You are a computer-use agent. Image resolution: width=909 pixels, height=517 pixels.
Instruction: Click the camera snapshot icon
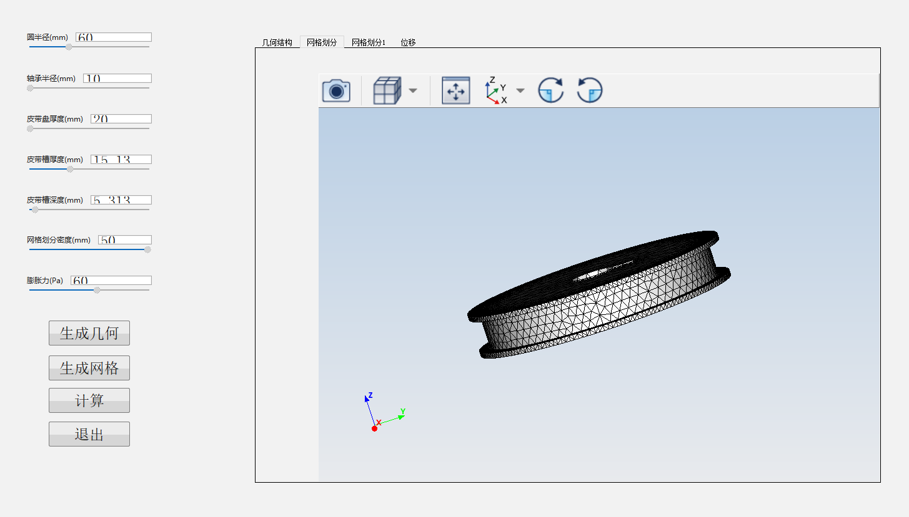point(336,91)
